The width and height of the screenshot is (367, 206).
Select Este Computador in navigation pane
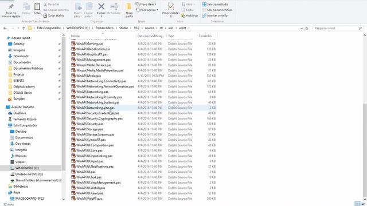22,125
